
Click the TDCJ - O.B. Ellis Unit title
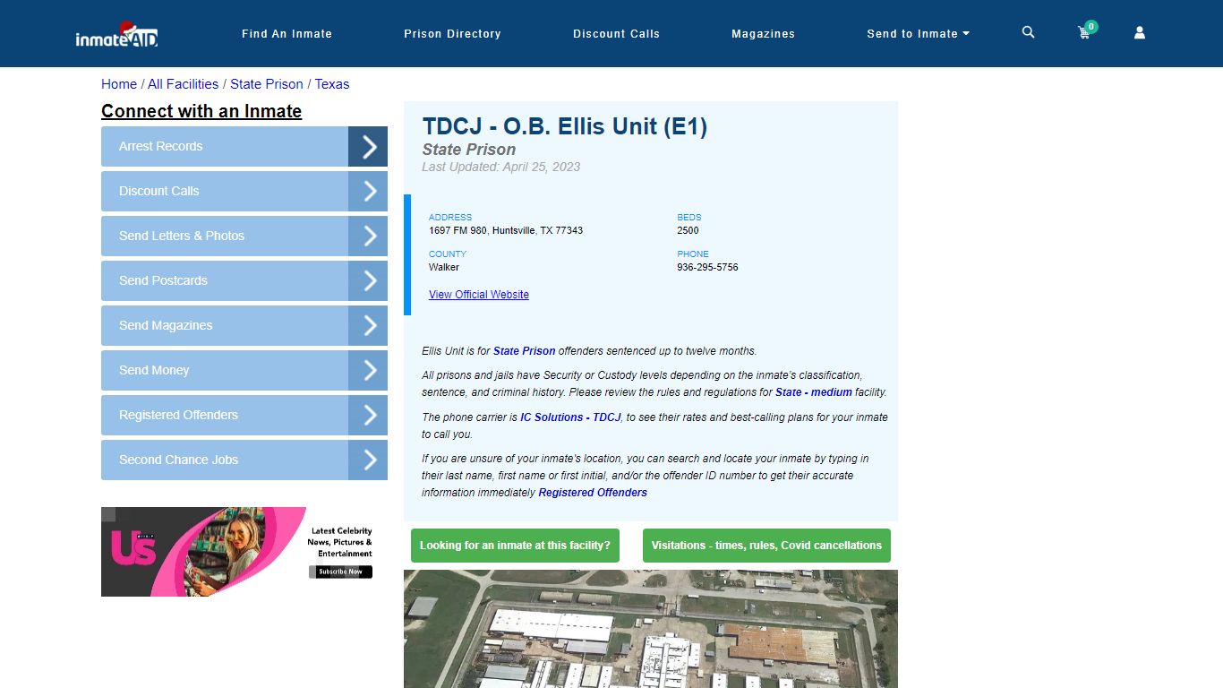[x=565, y=127]
